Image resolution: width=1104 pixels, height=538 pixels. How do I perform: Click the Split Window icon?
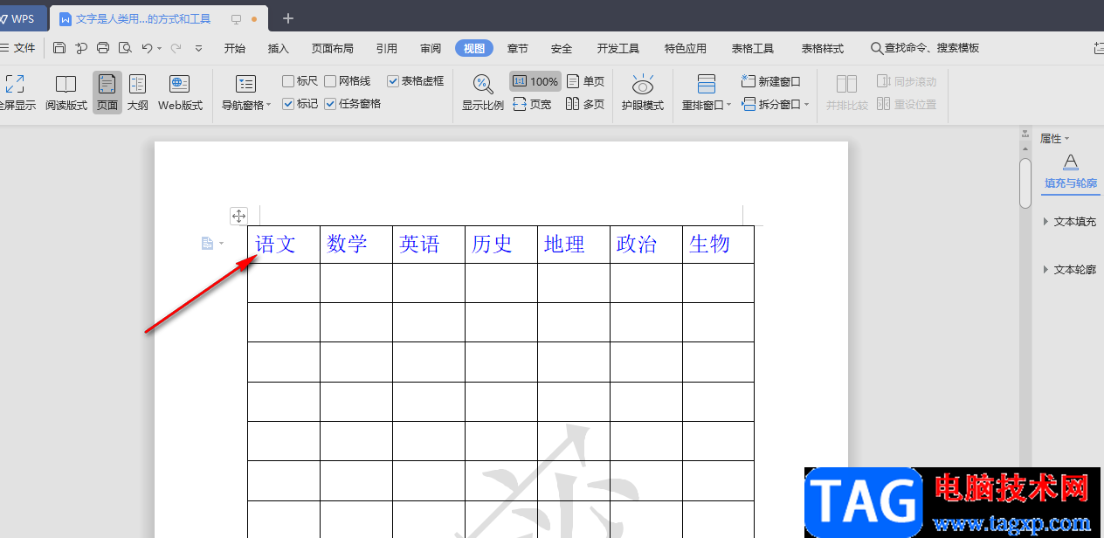tap(749, 104)
